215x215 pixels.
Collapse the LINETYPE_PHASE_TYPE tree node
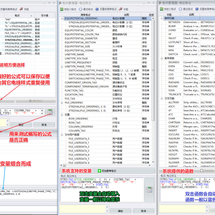pyautogui.click(x=62, y=66)
